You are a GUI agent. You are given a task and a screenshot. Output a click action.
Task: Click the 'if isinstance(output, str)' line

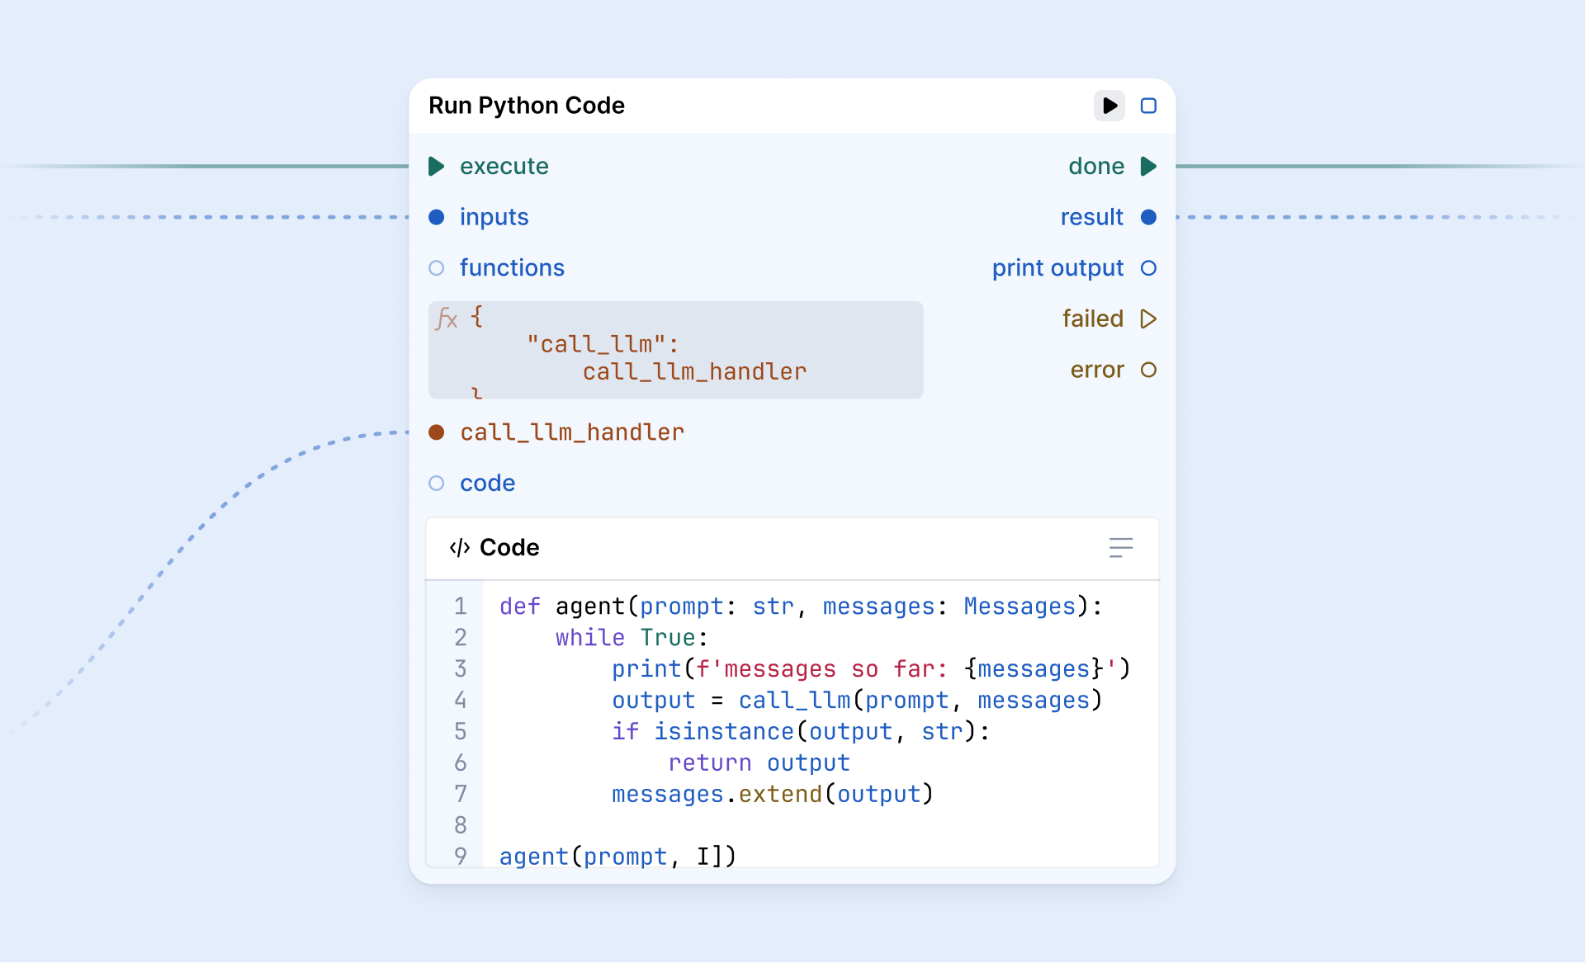[x=801, y=732]
